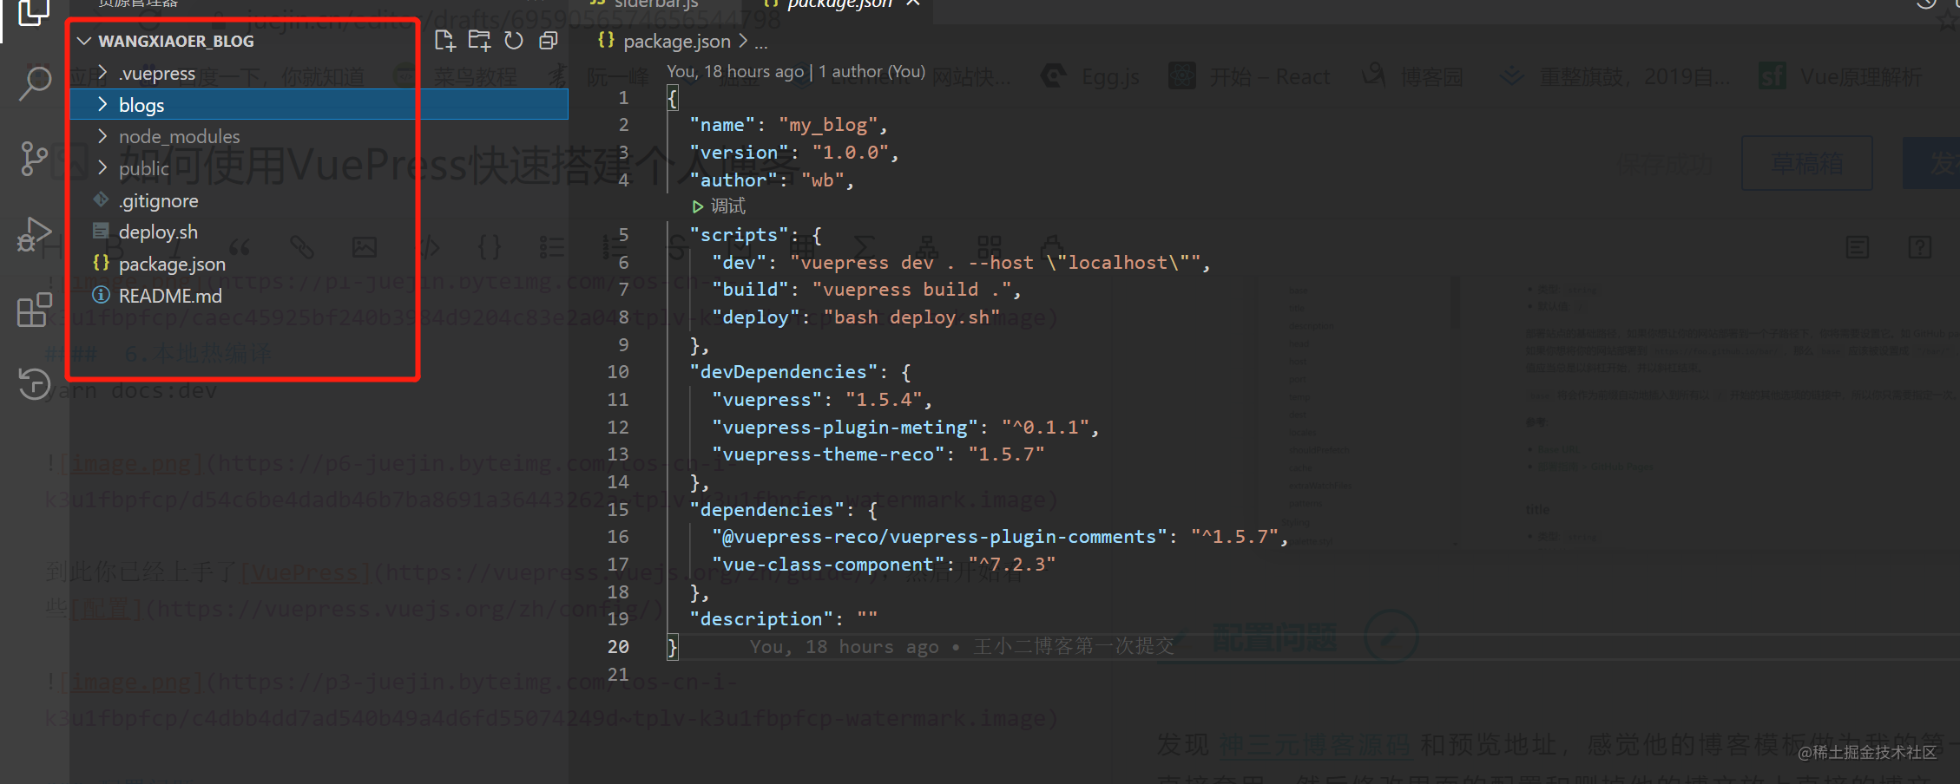Open package.json from explorer tree
The image size is (1960, 784).
pyautogui.click(x=172, y=264)
